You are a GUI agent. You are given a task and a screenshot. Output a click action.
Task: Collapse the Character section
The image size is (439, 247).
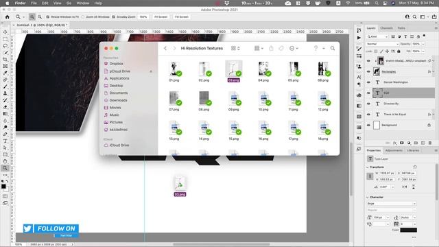pos(368,197)
